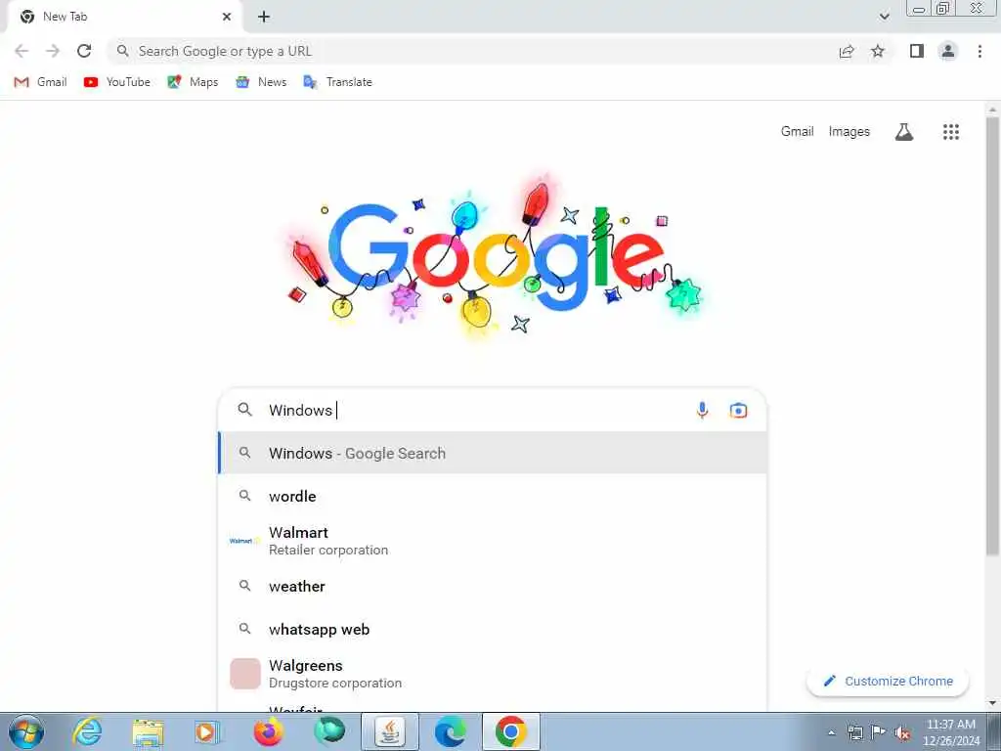Screen dimensions: 1001x751
Task: Choose the Walgreens suggestion
Action: coord(493,674)
